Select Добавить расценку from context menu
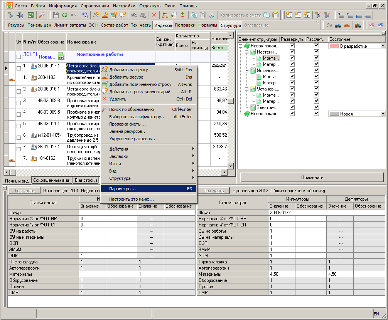This screenshot has width=388, height=320. [x=148, y=70]
